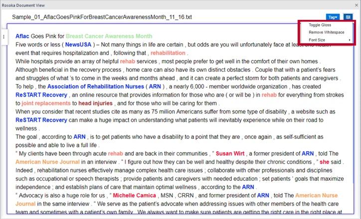Choose Remove Whitespace menu option
The height and width of the screenshot is (219, 361).
(326, 32)
